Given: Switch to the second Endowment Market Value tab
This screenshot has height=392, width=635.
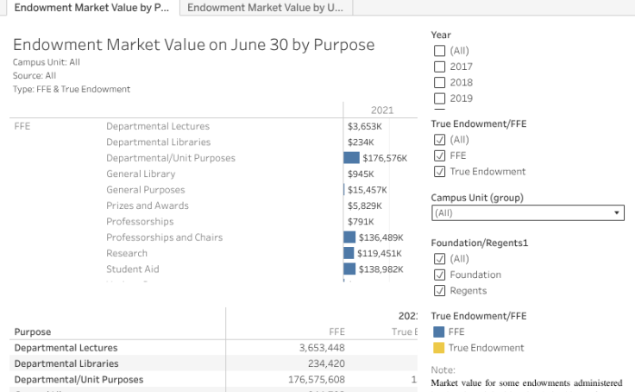Looking at the screenshot, I should pyautogui.click(x=265, y=8).
